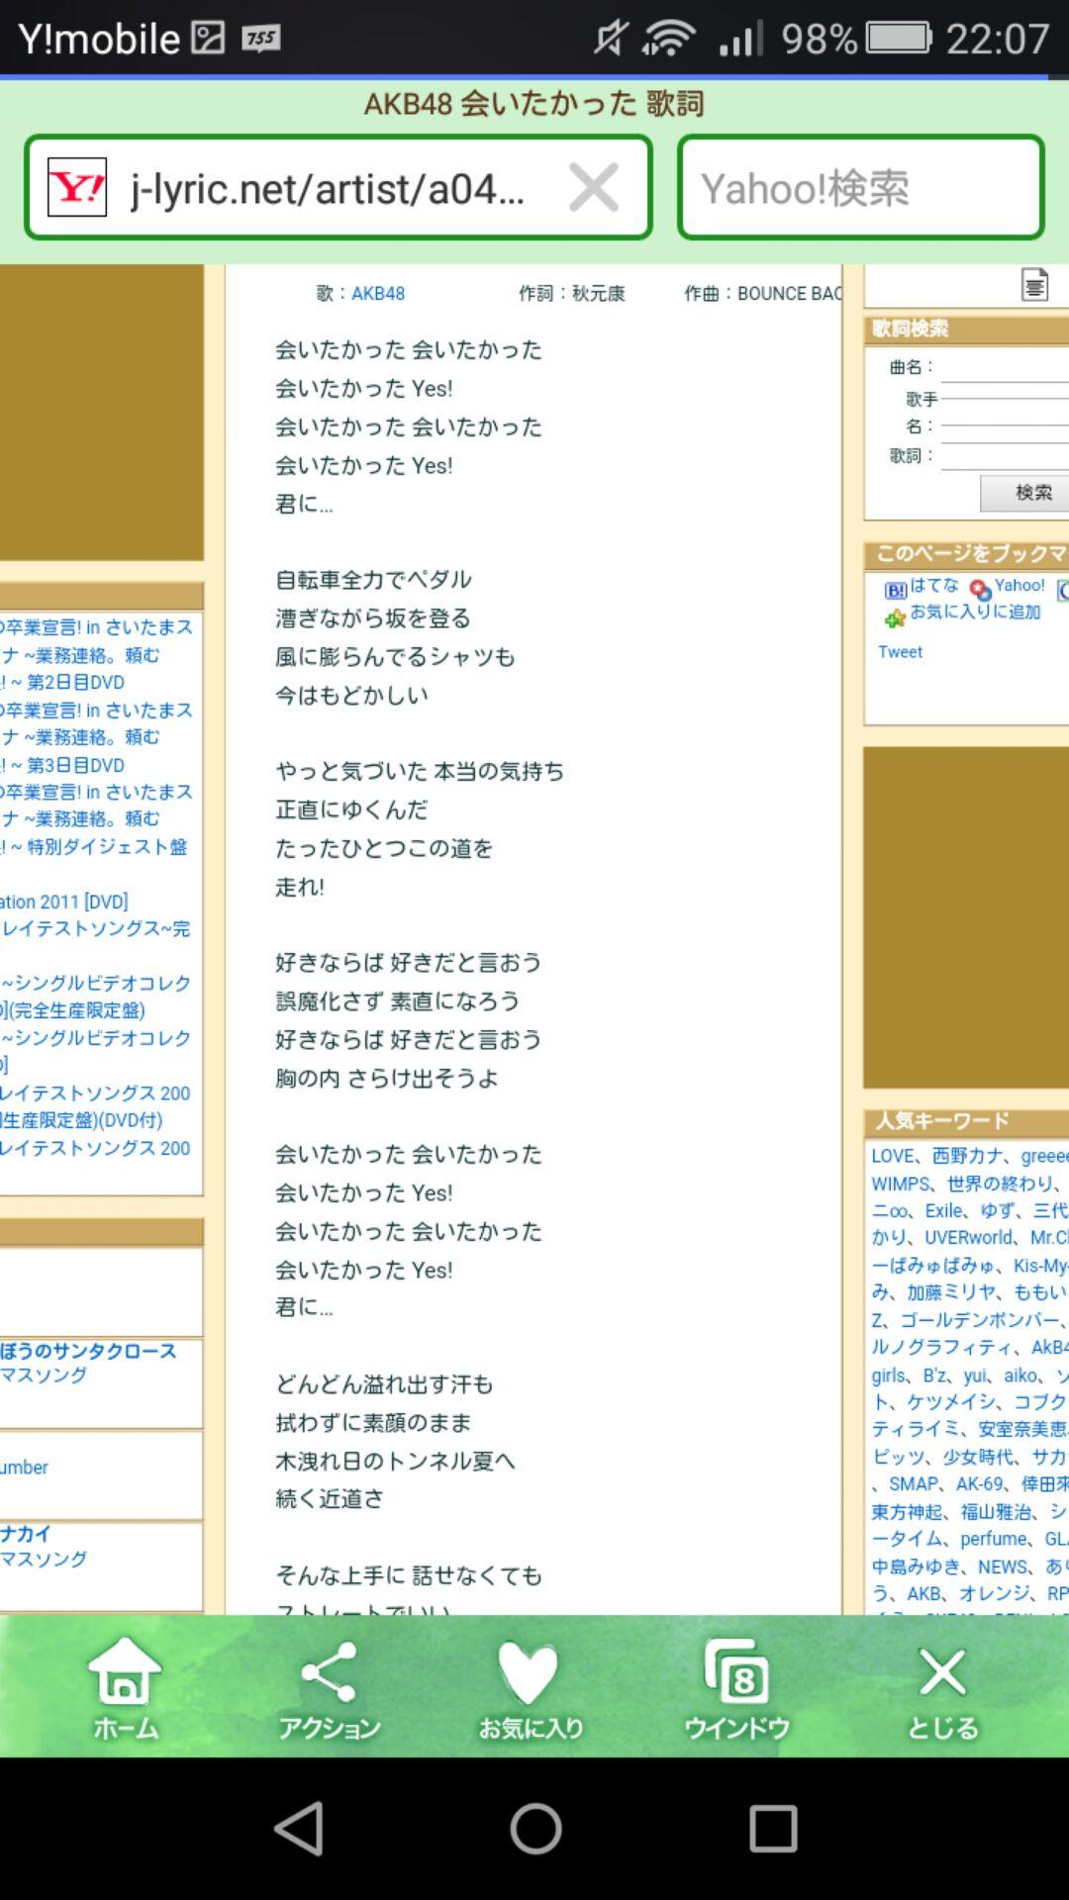Tap Android back navigation button
Viewport: 1069px width, 1900px height.
point(299,1828)
